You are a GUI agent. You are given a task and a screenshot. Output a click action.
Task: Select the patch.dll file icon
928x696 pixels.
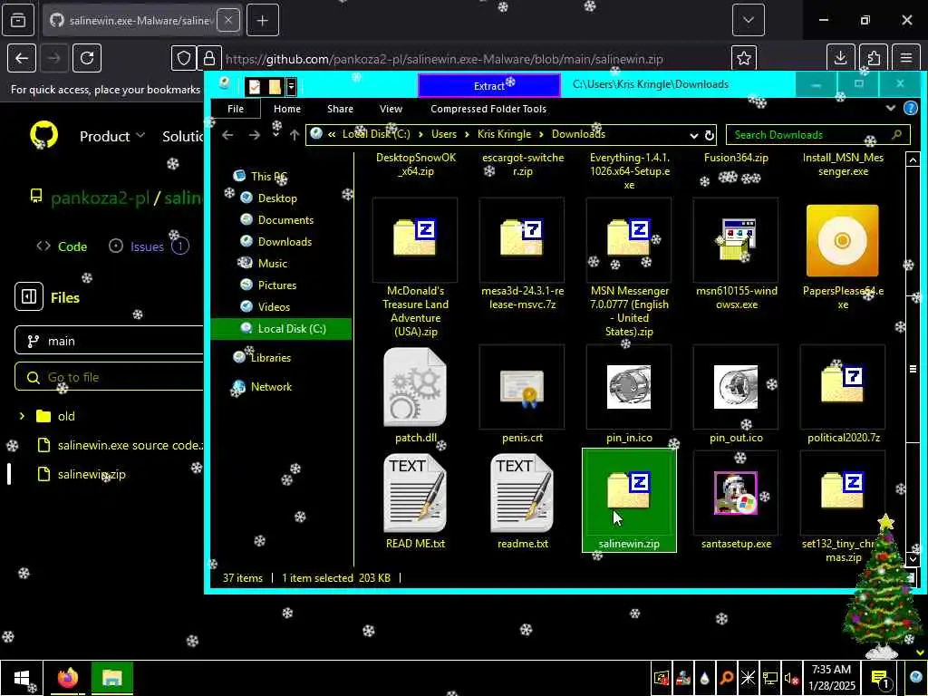click(x=415, y=386)
